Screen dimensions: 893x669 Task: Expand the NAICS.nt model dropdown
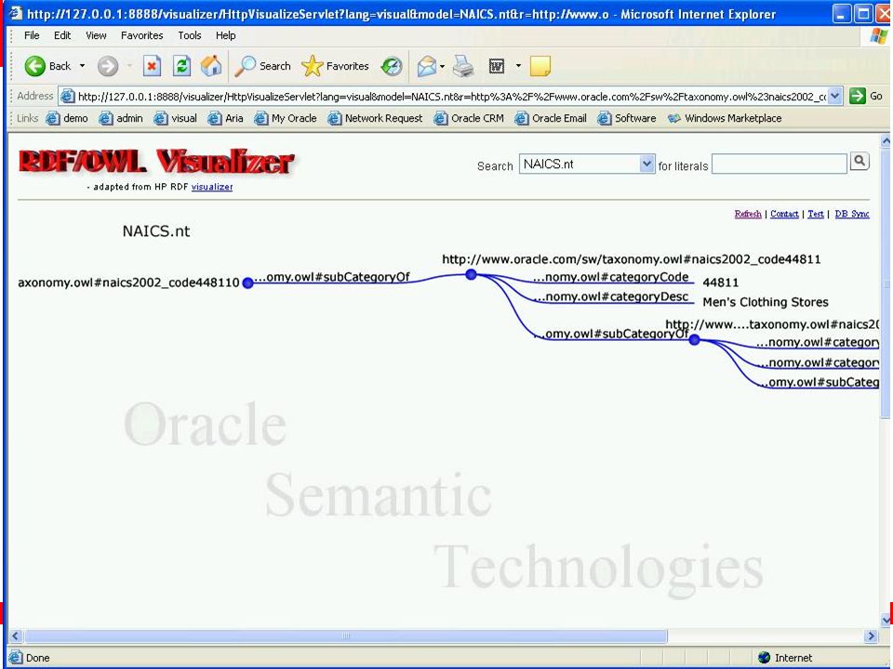click(646, 164)
